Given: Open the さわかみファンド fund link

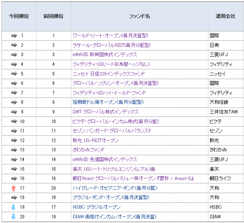Looking at the screenshot, I should pos(88,150).
